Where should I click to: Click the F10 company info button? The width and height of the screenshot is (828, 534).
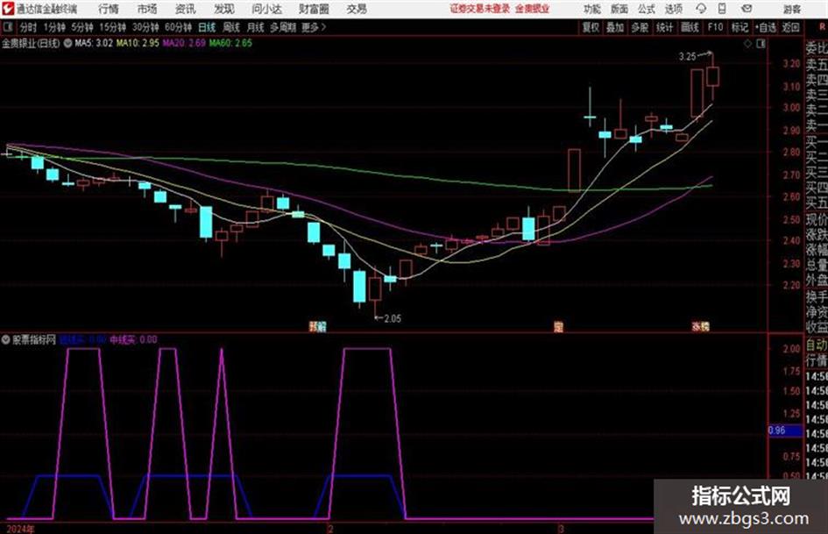(716, 27)
